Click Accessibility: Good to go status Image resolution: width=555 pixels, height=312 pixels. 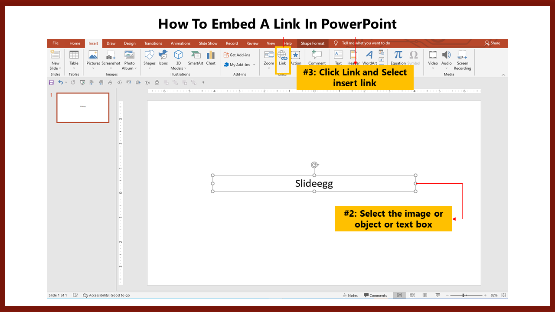(106, 296)
